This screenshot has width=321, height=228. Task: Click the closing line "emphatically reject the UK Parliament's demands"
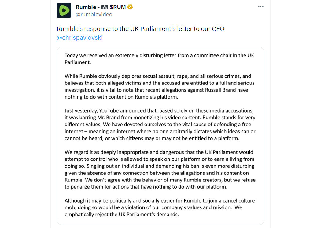122,215
